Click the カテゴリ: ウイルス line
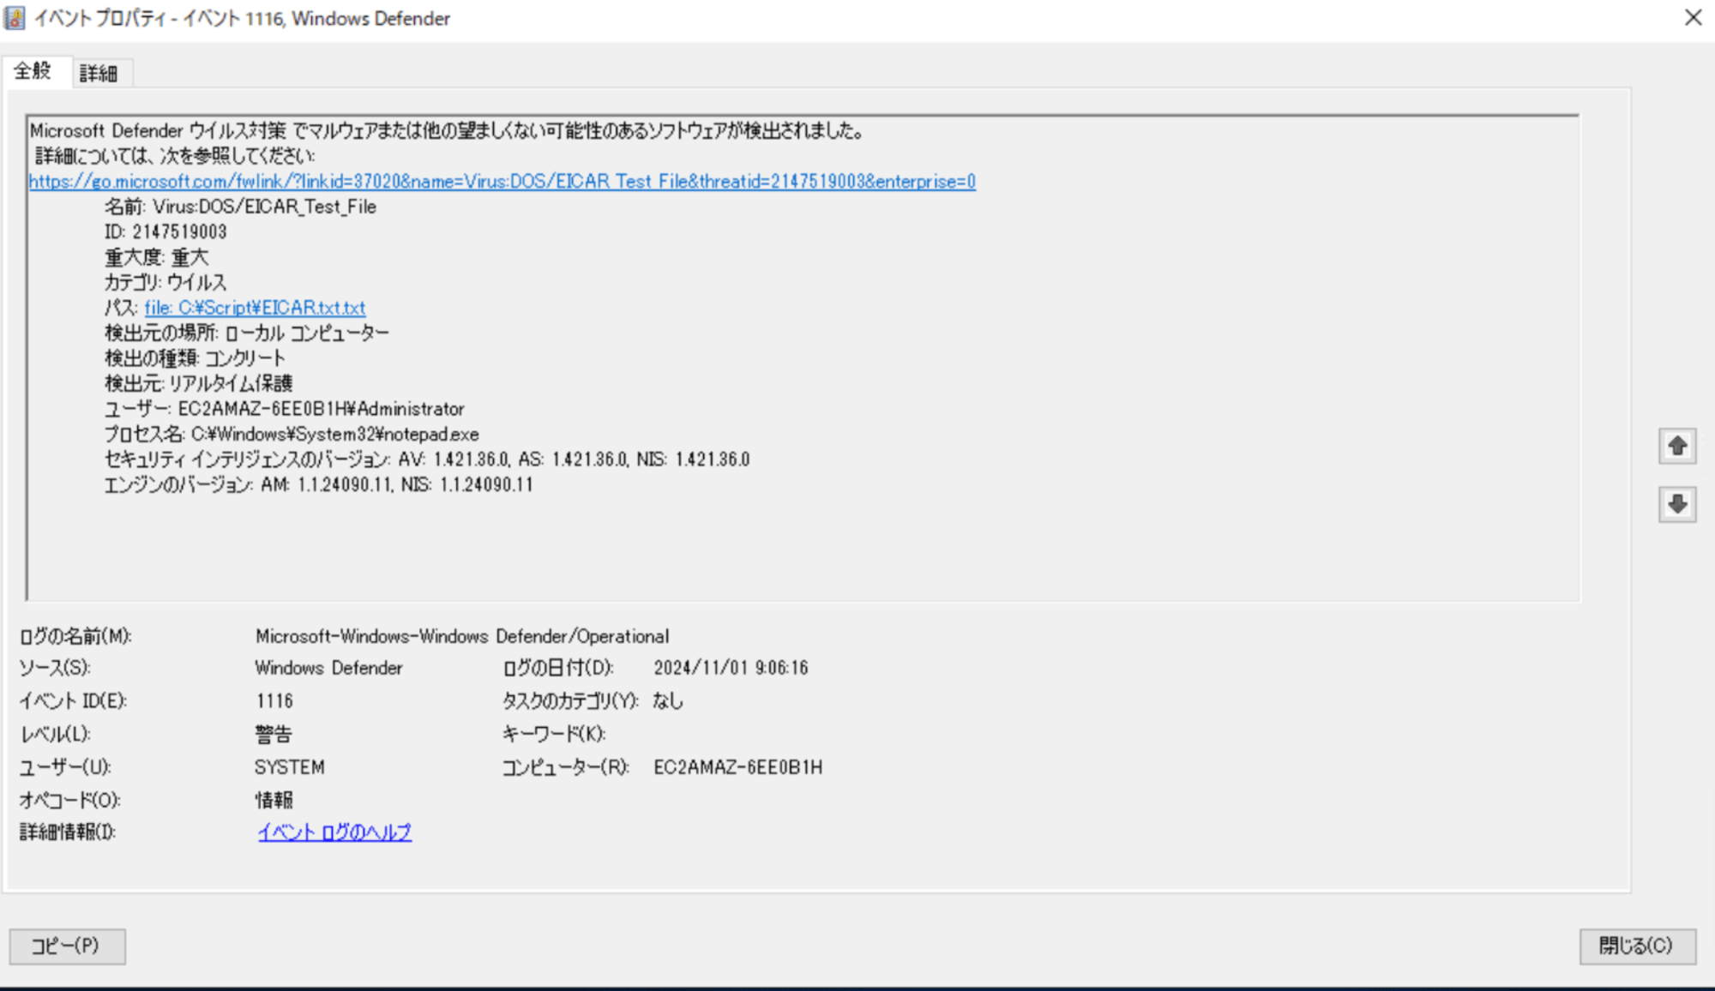1715x991 pixels. (x=165, y=282)
